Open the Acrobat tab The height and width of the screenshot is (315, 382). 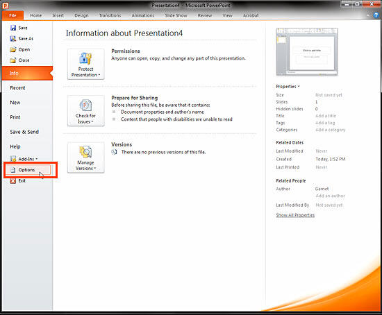pyautogui.click(x=251, y=15)
